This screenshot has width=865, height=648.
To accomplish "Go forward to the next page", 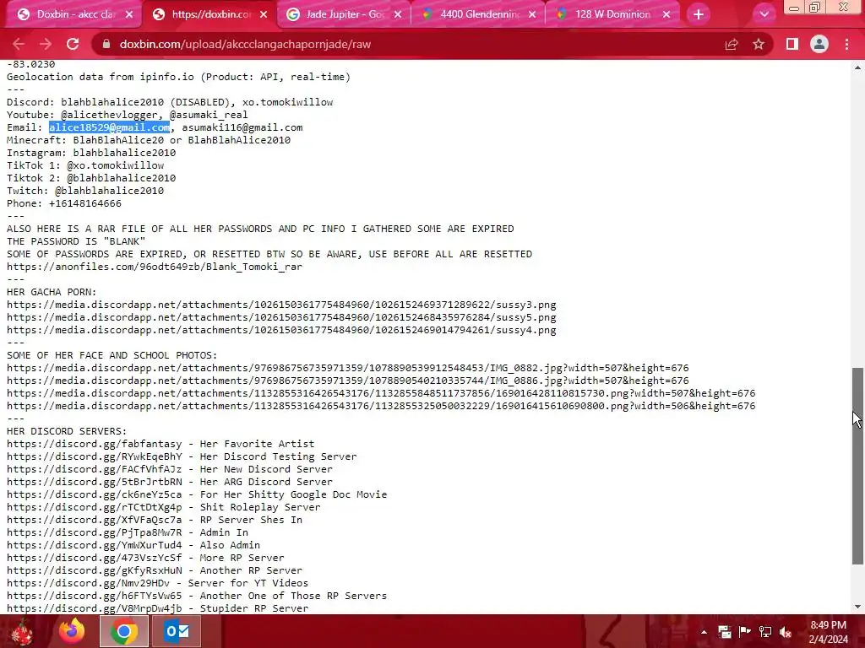I will 46,44.
